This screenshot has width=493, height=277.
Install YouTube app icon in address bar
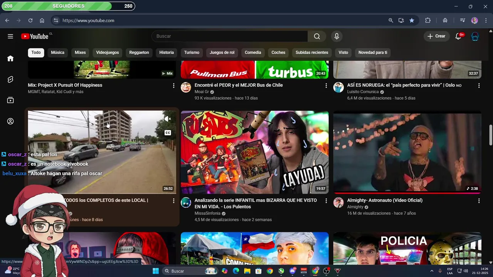point(401,20)
